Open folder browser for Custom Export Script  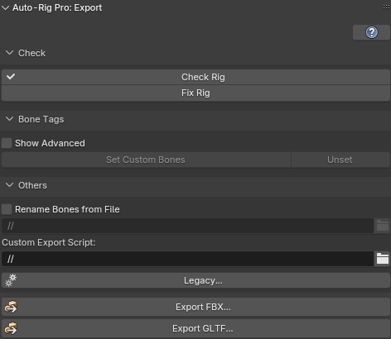point(383,259)
